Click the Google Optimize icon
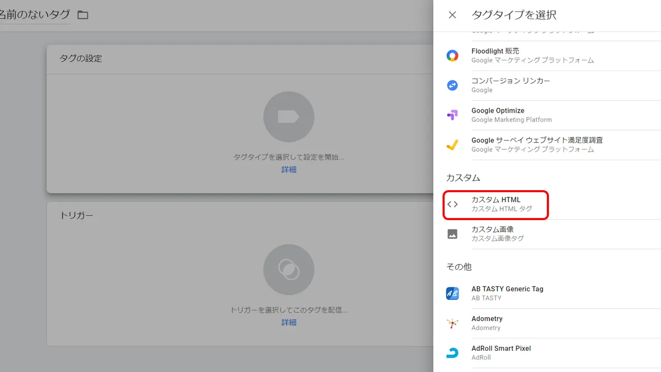The image size is (661, 372). [452, 115]
